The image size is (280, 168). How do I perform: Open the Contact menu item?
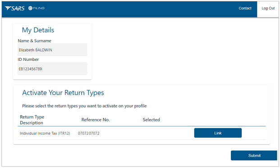(x=245, y=8)
